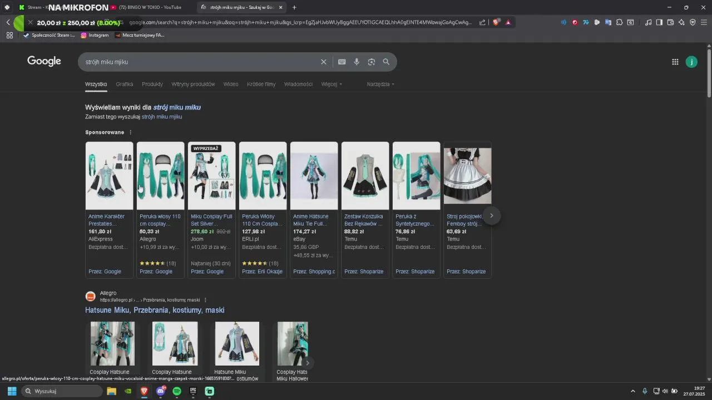Click the Windows taskbar Wyszukaj search box
Viewport: 712px width, 400px height.
[62, 391]
